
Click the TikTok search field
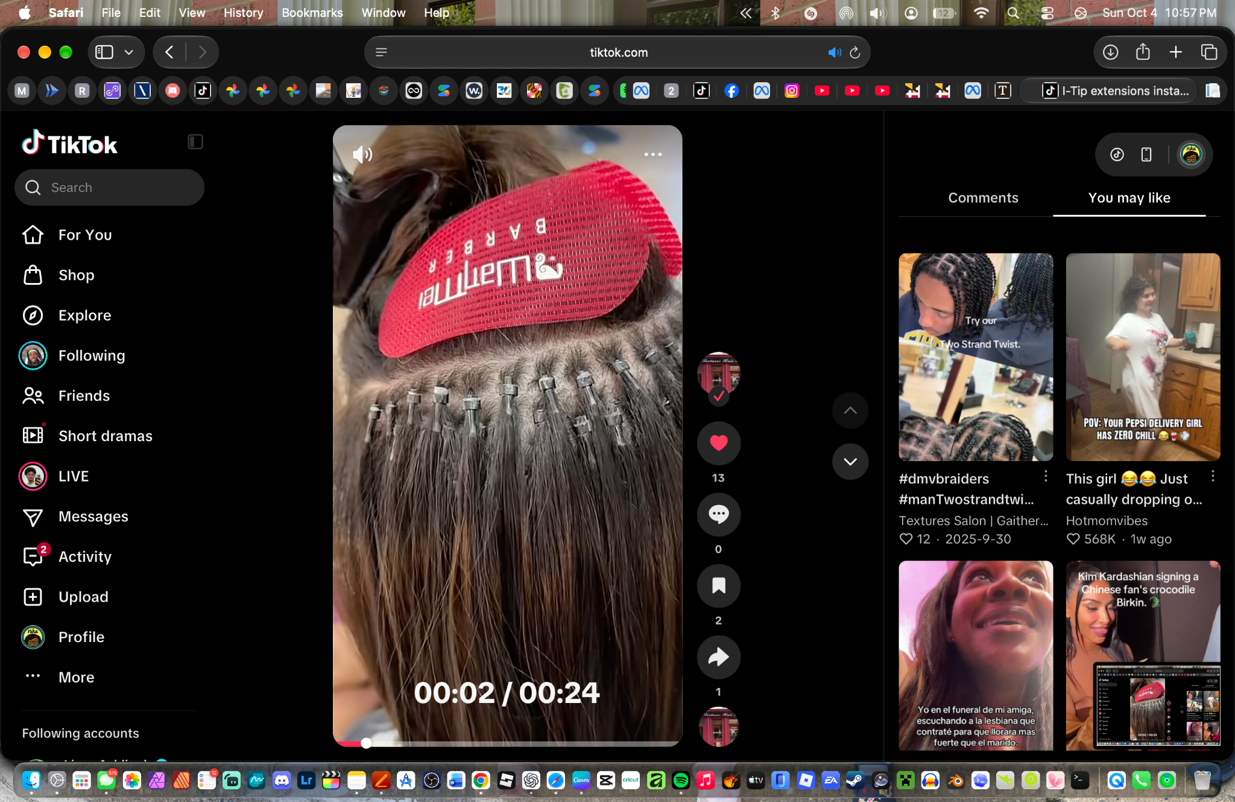click(x=109, y=188)
